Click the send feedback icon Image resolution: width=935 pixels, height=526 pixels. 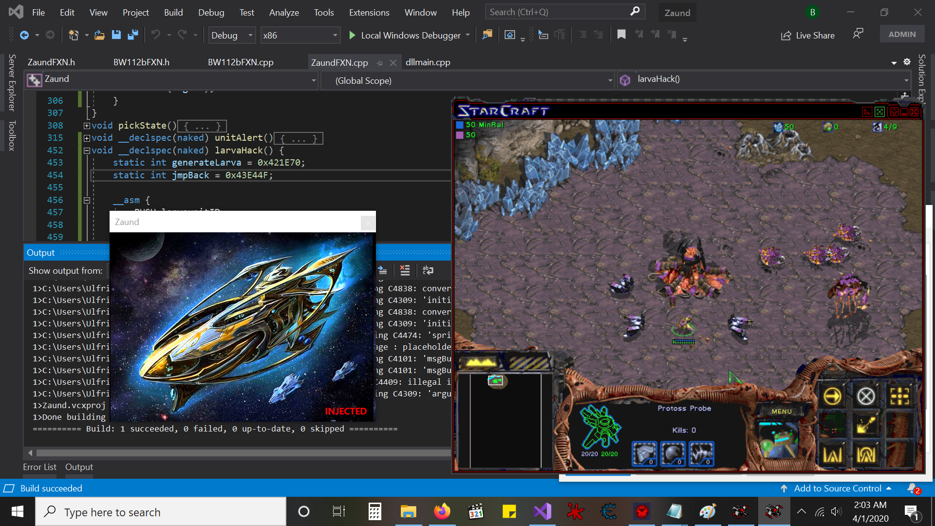coord(858,34)
